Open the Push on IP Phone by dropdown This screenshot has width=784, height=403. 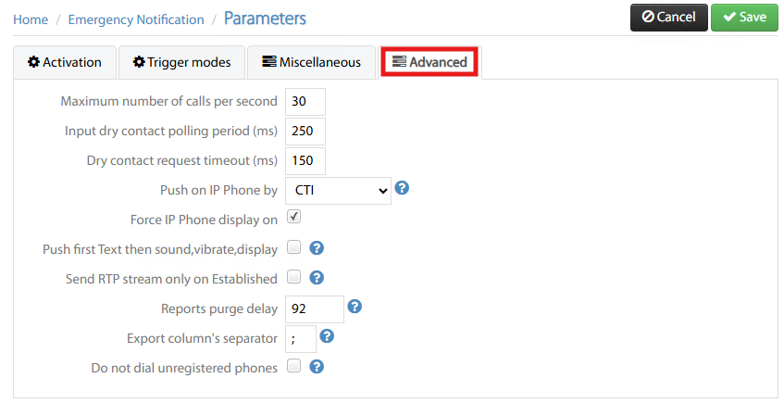click(x=338, y=191)
